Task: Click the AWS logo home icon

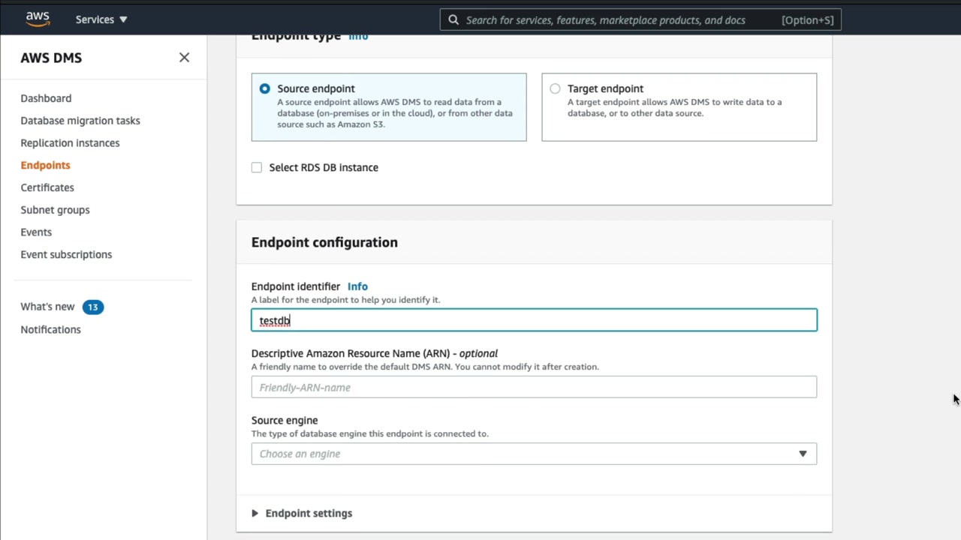Action: pyautogui.click(x=38, y=19)
